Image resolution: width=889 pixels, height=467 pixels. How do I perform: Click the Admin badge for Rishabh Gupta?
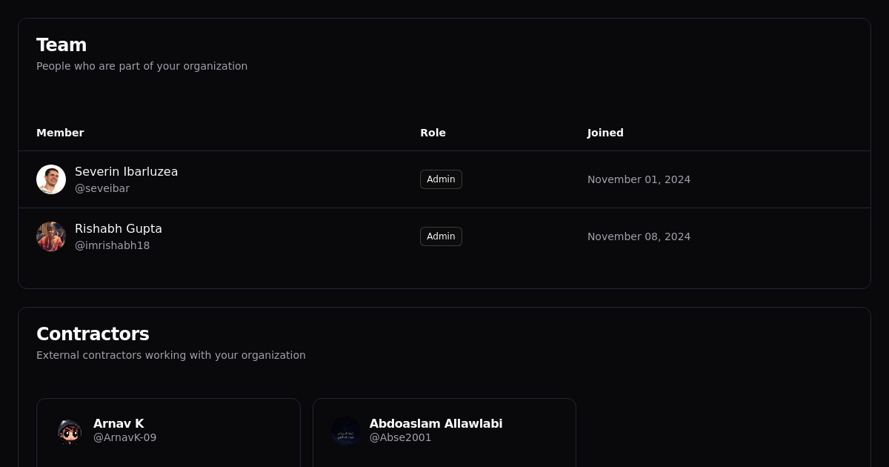pyautogui.click(x=441, y=236)
